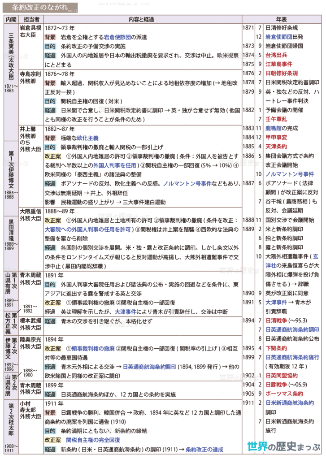Select the "担当者" column header

[31, 19]
